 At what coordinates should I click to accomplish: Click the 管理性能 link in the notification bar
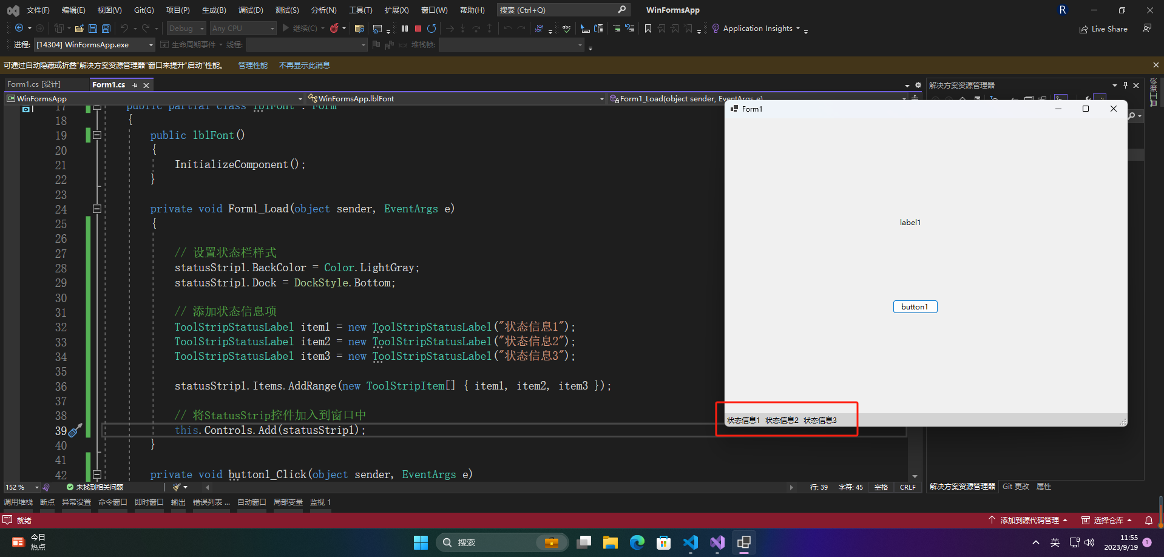pyautogui.click(x=253, y=66)
